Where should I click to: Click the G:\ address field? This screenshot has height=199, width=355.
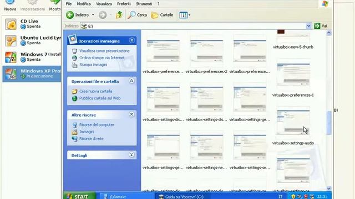pos(195,26)
